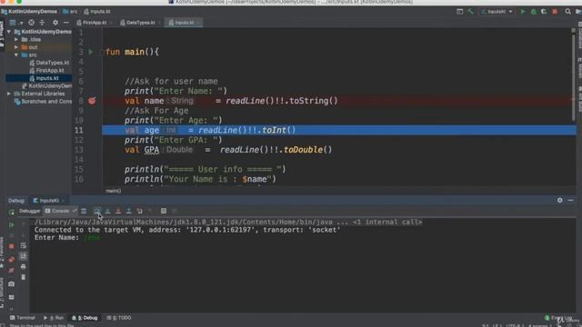Image resolution: width=582 pixels, height=327 pixels.
Task: Expand External Libraries node
Action: (x=9, y=94)
